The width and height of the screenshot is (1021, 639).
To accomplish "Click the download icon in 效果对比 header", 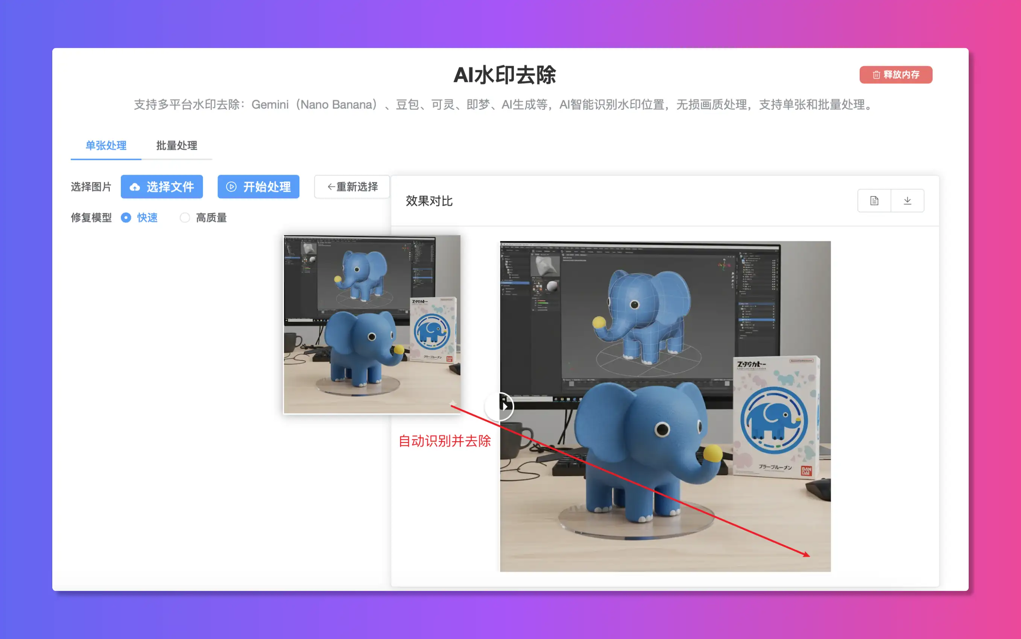I will [x=907, y=201].
